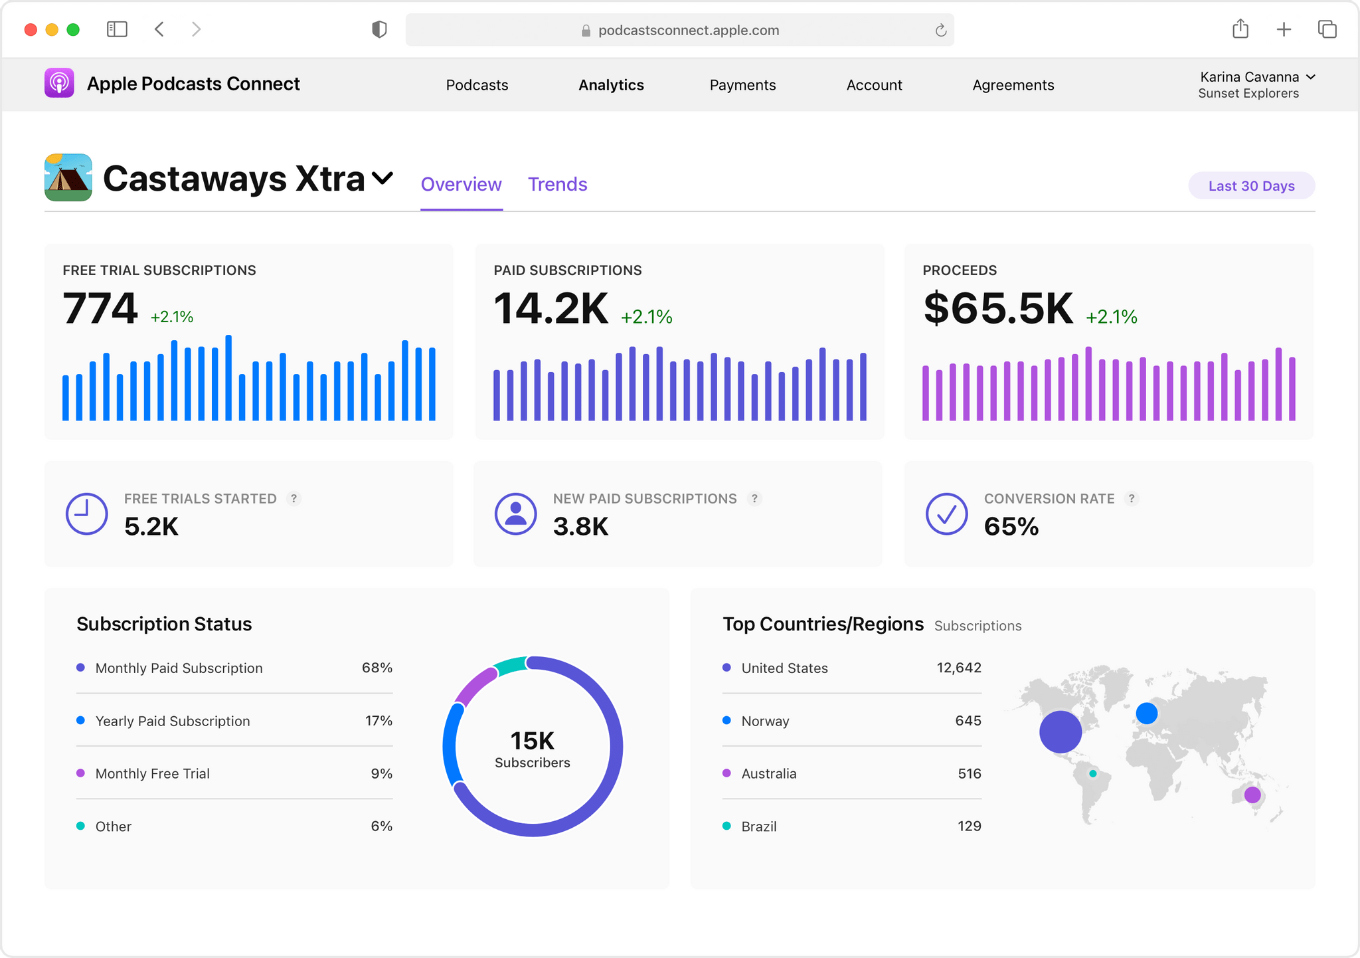Screen dimensions: 1360x958
Task: Open the Last 30 Days date range dropdown
Action: [x=1251, y=185]
